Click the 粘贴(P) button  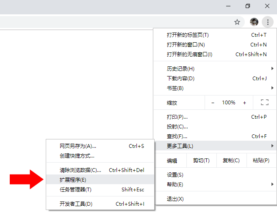click(261, 161)
